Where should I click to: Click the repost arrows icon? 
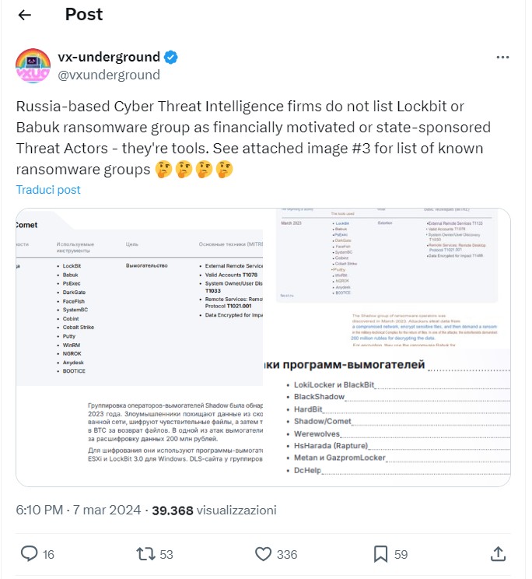coord(145,553)
